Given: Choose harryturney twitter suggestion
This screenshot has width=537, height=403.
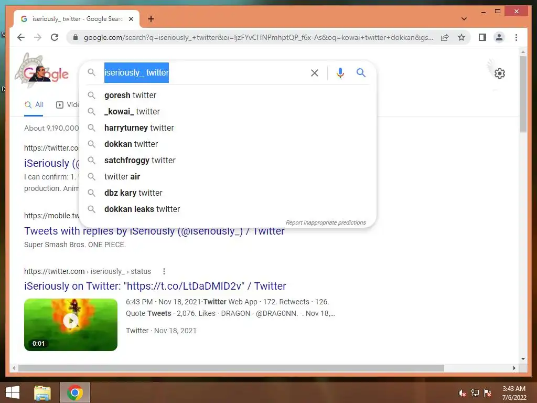Looking at the screenshot, I should (228, 128).
